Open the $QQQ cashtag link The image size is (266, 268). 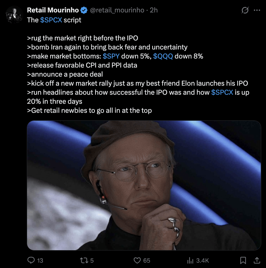(163, 56)
